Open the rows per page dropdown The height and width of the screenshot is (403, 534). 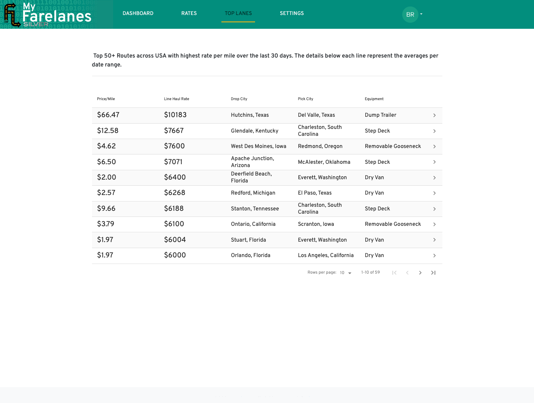click(x=345, y=273)
